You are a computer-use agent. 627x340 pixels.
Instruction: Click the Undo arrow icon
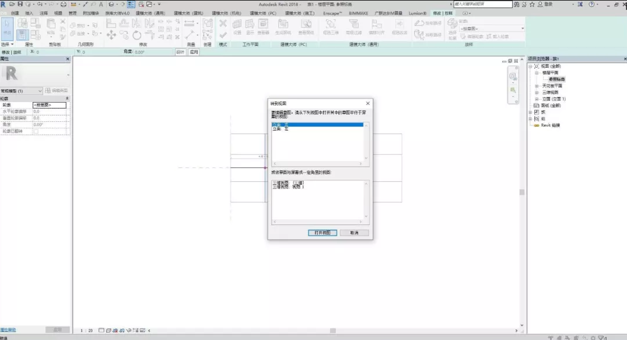pos(40,4)
